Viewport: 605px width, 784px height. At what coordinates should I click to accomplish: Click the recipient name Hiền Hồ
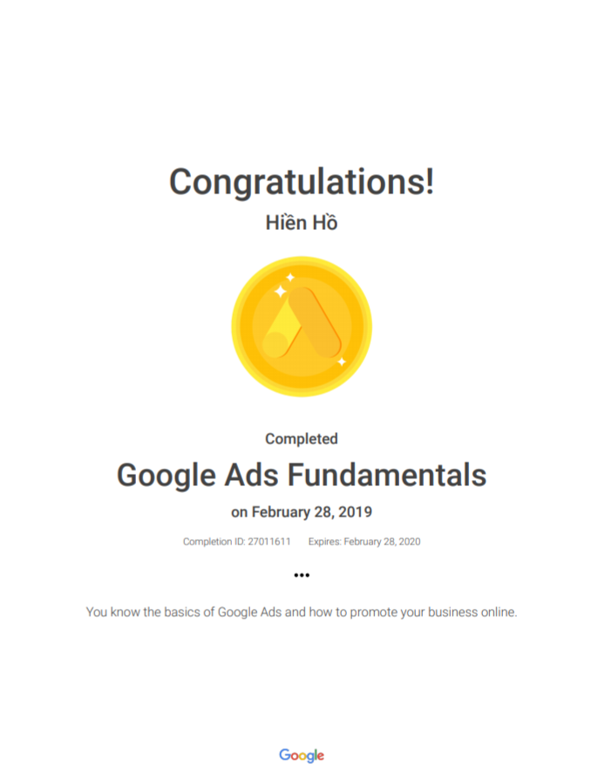click(302, 223)
